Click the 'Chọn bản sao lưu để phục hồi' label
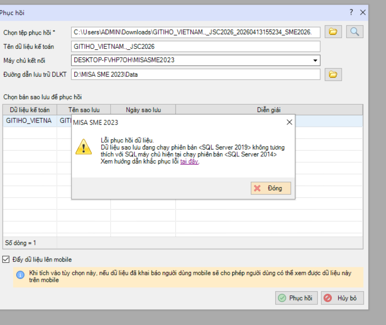Viewport: 386px width, 325px height. pos(43,97)
